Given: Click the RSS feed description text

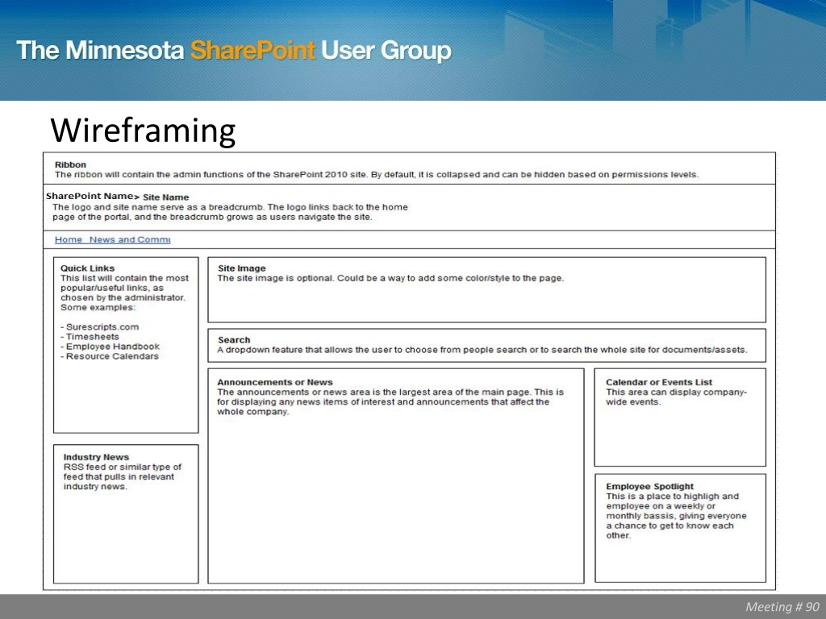Looking at the screenshot, I should [123, 477].
